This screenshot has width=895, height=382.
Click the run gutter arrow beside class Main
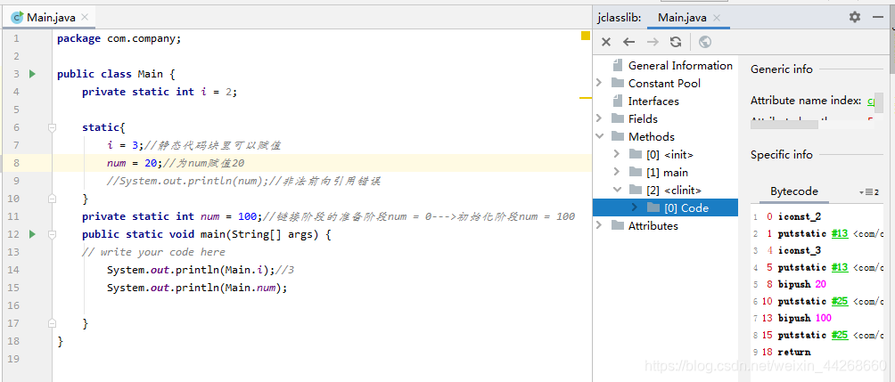click(32, 74)
